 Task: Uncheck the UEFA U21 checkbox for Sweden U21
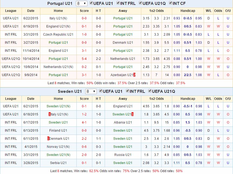101,91
